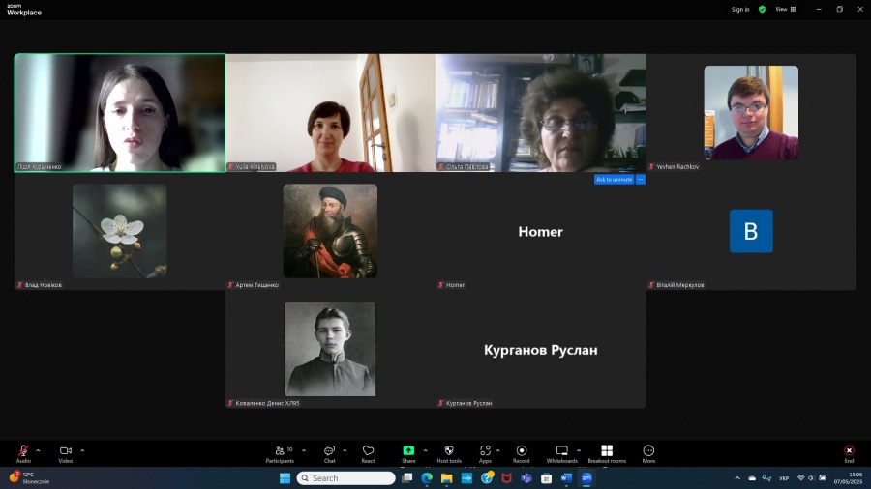Open the Windows Start menu
Screen dimensions: 871x489
(285, 478)
